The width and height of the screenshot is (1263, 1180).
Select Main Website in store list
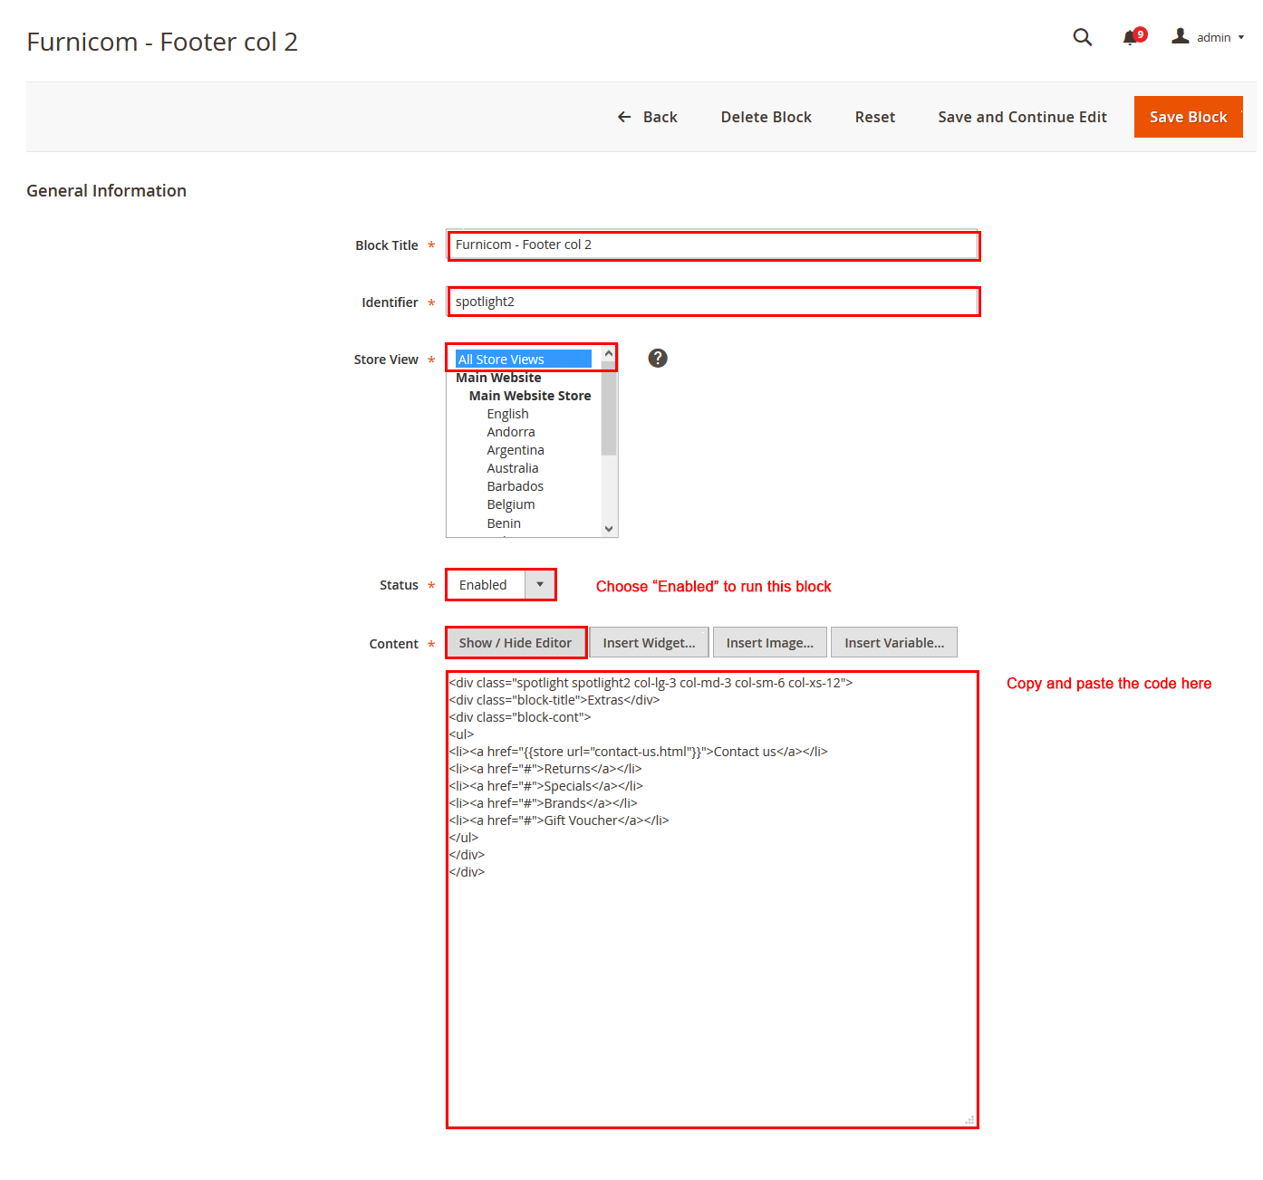498,378
